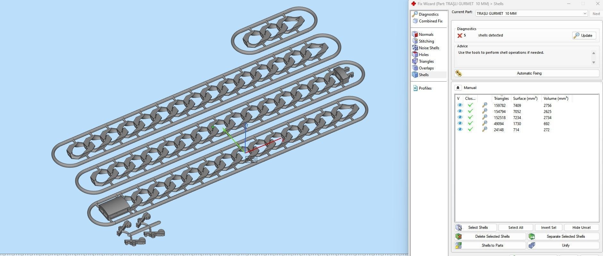Click closed checkmark of 154794-triangle shell

click(470, 111)
